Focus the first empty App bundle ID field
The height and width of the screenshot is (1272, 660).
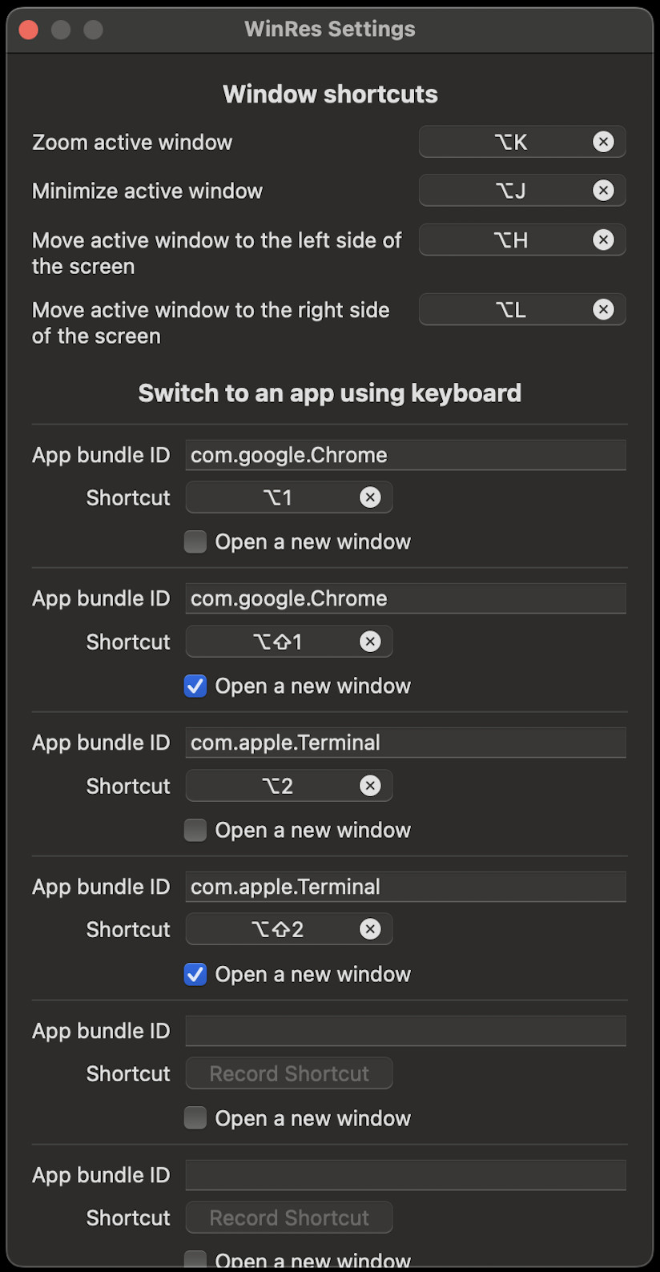[x=405, y=1031]
